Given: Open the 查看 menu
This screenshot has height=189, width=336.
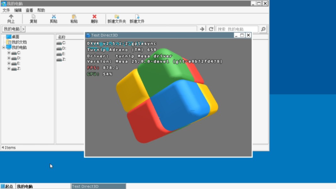Looking at the screenshot, I should 29,10.
